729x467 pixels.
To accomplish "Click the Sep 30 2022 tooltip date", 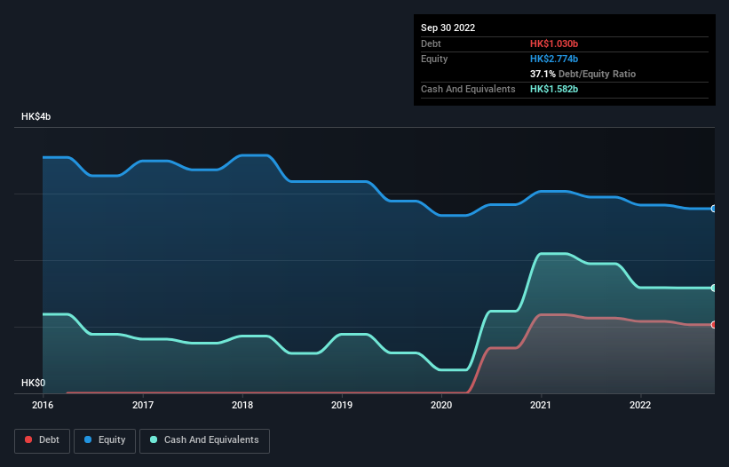I will pyautogui.click(x=448, y=28).
